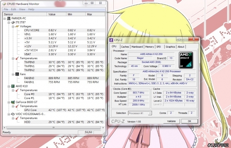The width and height of the screenshot is (231, 148).
Task: Select the Core #1 temperature row
Action: tap(65, 98)
